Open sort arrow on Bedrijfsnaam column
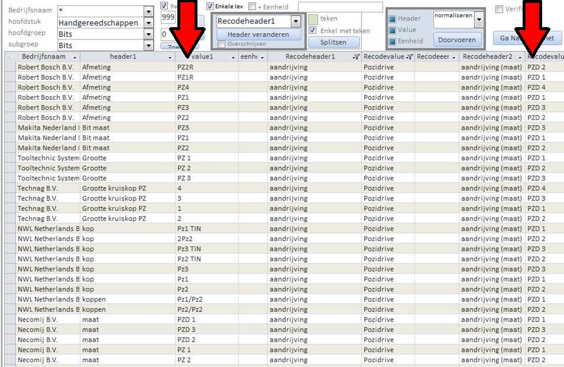This screenshot has height=367, width=564. pyautogui.click(x=74, y=57)
